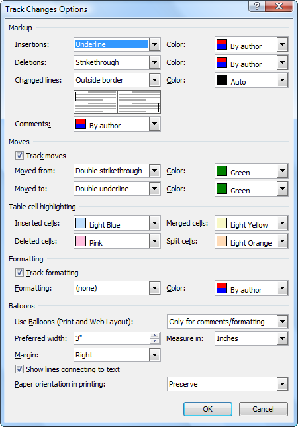Click the Inserted cells Light Blue swatch

(x=81, y=223)
